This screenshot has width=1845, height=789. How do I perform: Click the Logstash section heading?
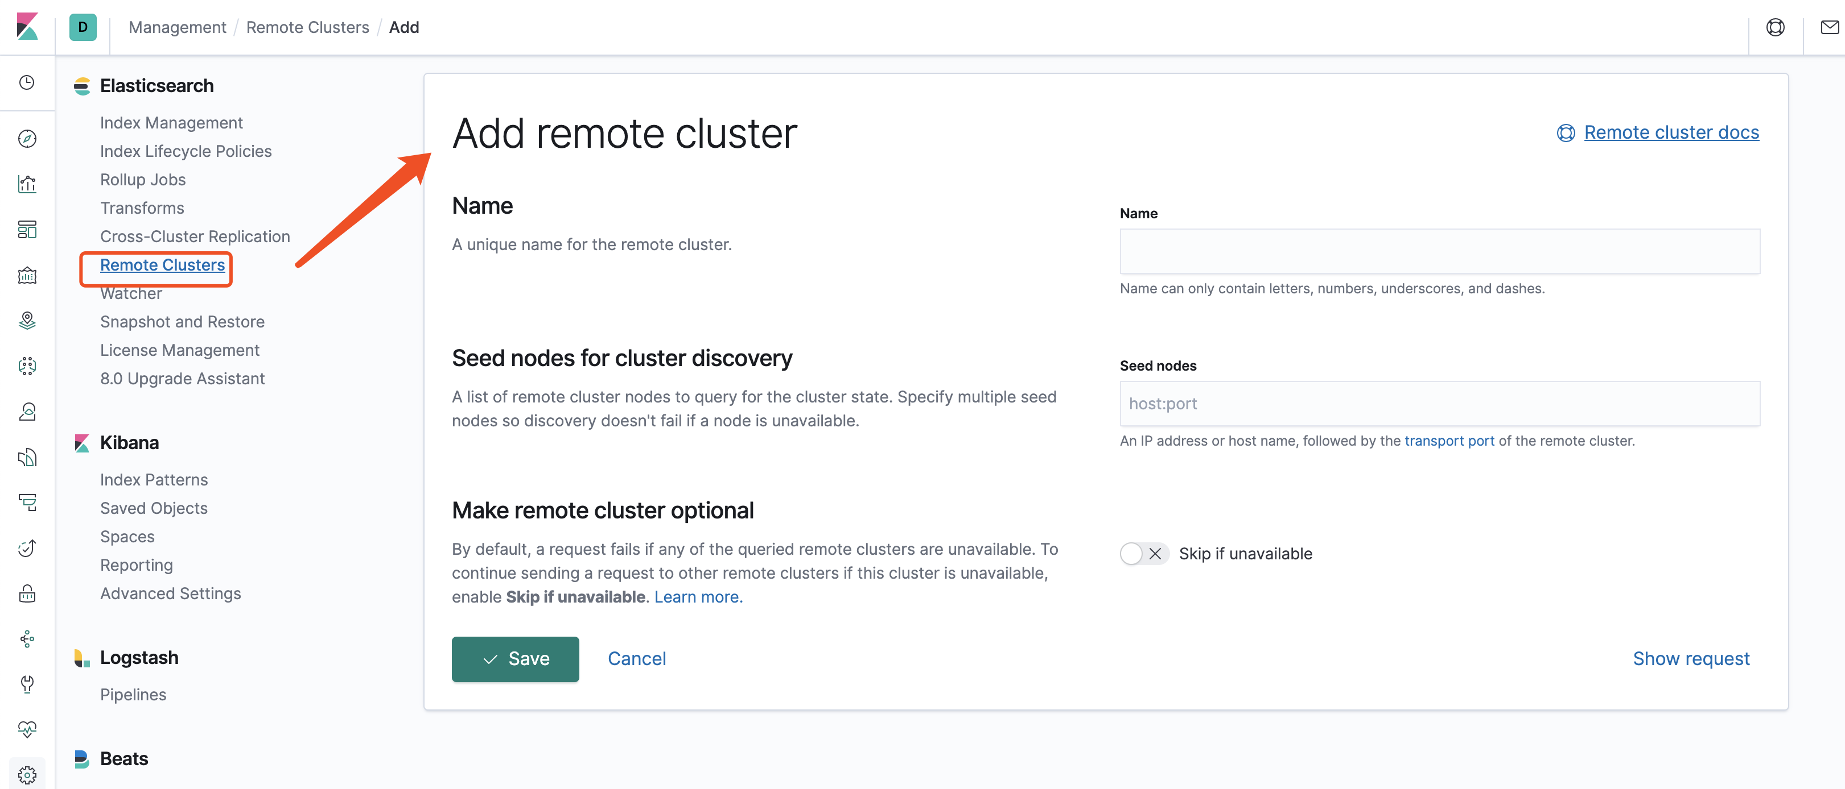(x=139, y=657)
